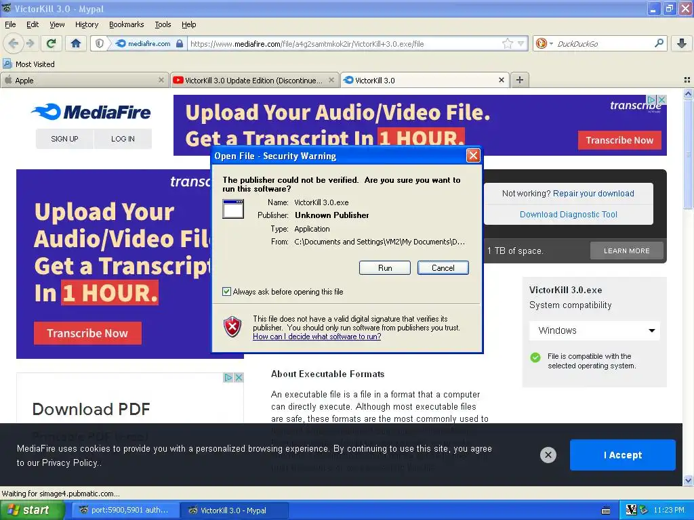Dismiss the cookie notice with the X button
Viewport: 694px width, 520px height.
pos(548,454)
